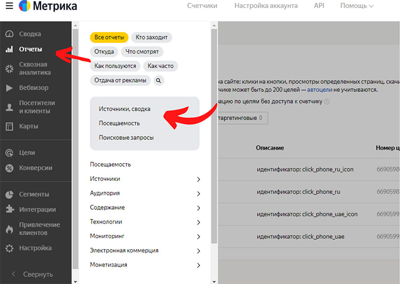
Task: Click the Вебвизор play icon
Action: coord(9,88)
